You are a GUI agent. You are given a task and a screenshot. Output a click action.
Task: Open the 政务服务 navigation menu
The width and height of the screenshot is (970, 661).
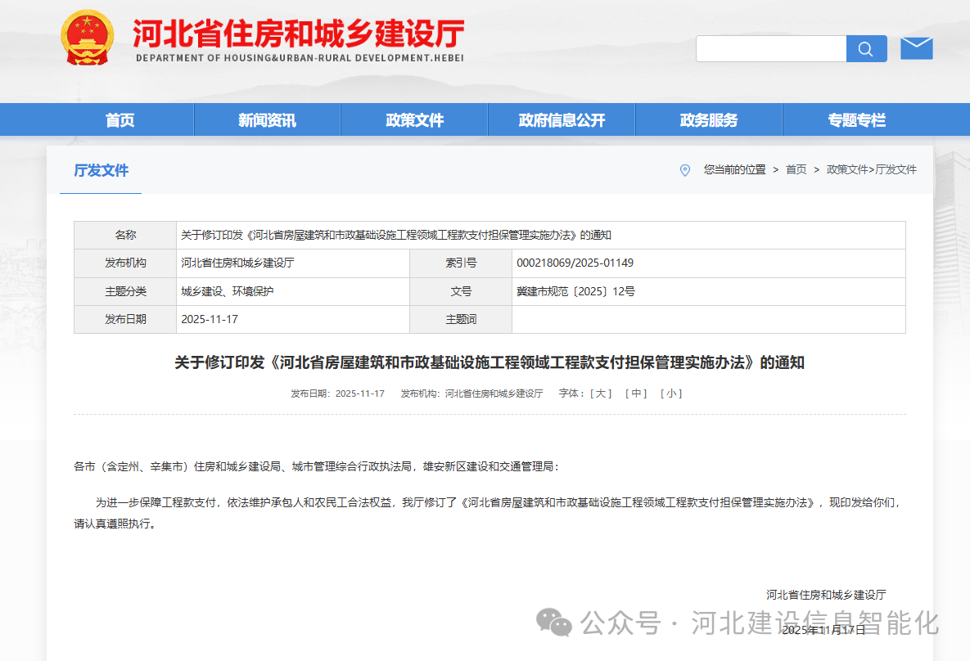pyautogui.click(x=708, y=119)
